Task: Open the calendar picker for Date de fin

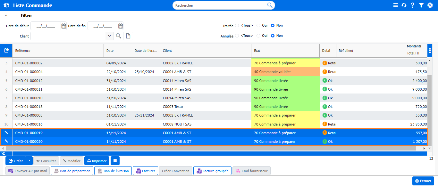Action: pyautogui.click(x=121, y=26)
